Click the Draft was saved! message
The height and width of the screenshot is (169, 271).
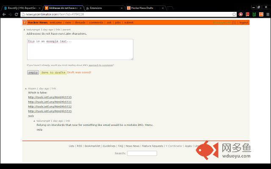click(x=79, y=72)
